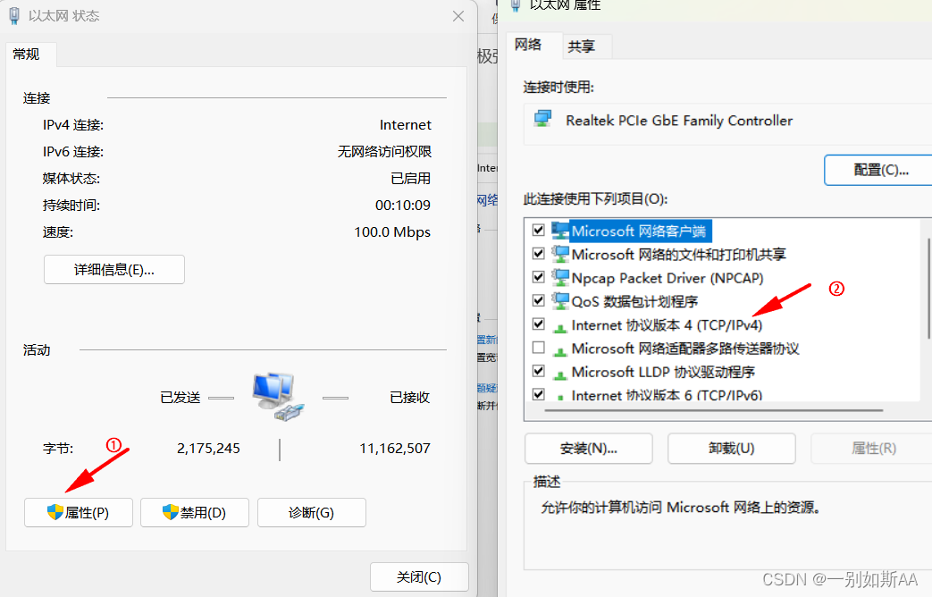Uncheck Microsoft 网络客户端 checkbox
This screenshot has height=597, width=932.
pyautogui.click(x=539, y=230)
